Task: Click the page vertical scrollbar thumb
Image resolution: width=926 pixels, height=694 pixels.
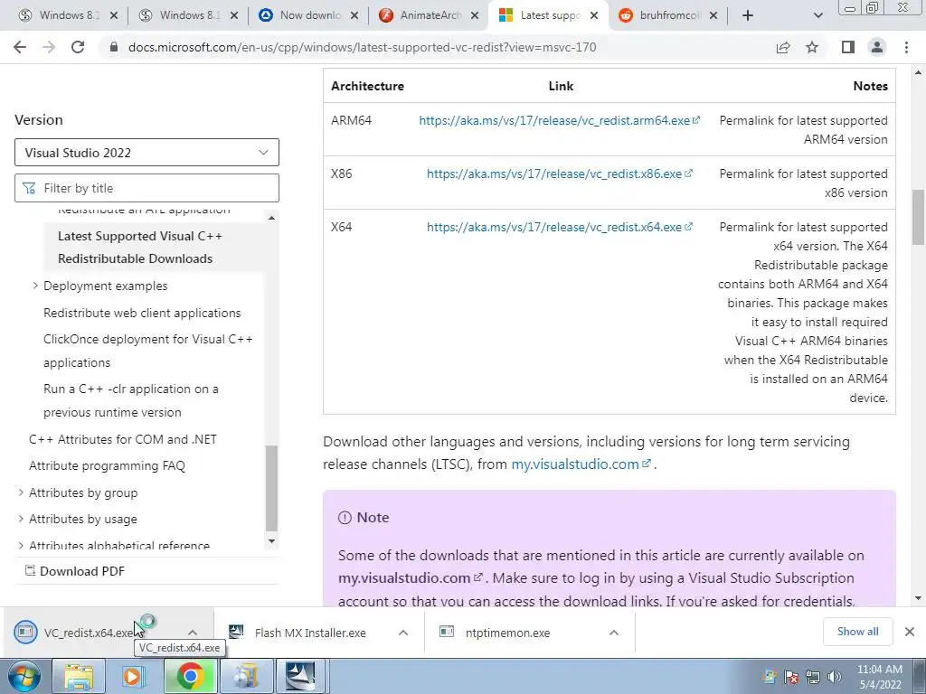Action: (918, 217)
